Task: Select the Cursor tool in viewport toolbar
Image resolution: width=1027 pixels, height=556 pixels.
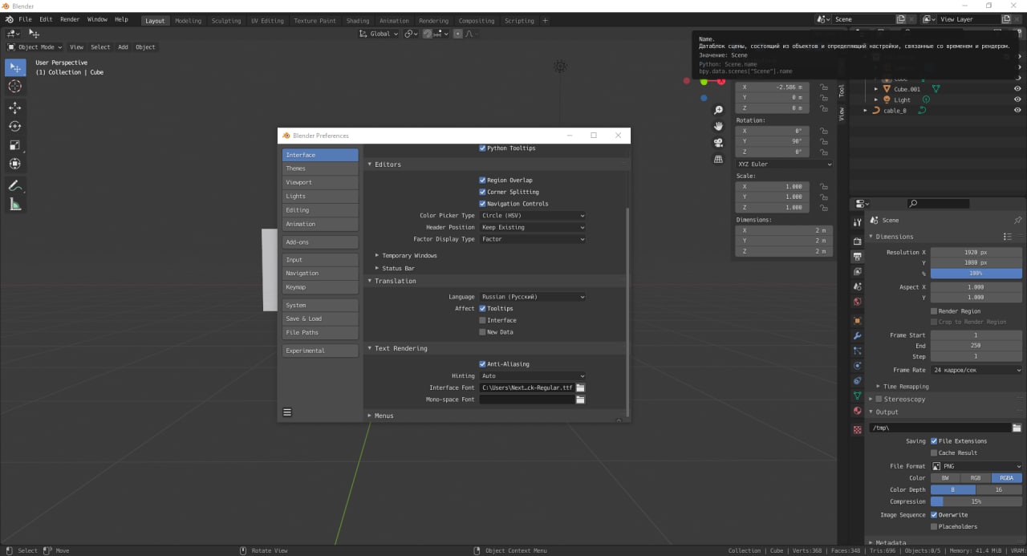Action: point(15,86)
